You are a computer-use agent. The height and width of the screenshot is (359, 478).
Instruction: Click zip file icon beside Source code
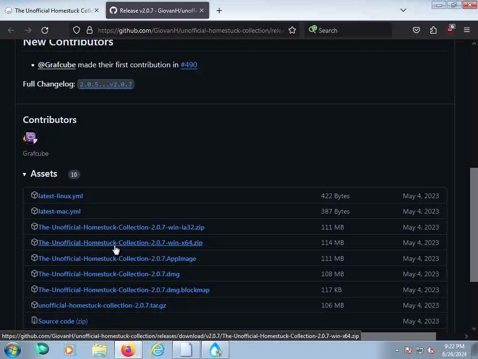[x=35, y=320]
